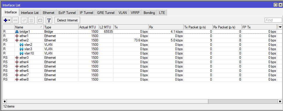Screen dimensions: 283x111
Task: Click the ether4 interface icon
Action: (17, 62)
